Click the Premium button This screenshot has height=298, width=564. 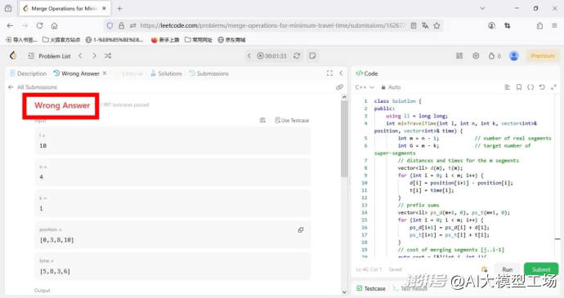tap(543, 56)
